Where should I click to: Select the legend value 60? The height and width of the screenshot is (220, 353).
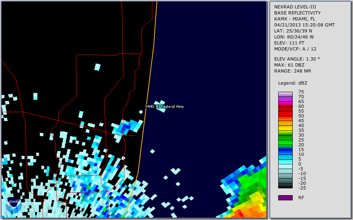(x=301, y=106)
